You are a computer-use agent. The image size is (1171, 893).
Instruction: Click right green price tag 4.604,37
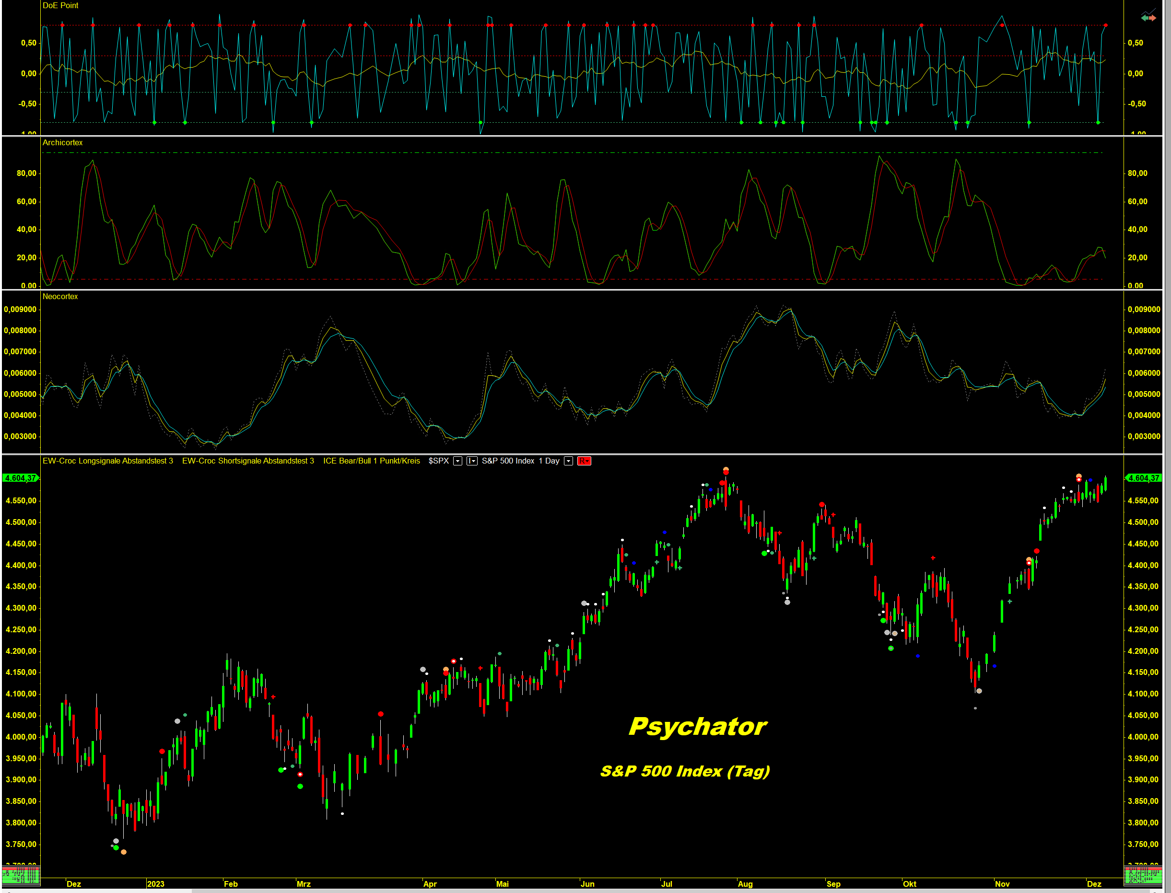[1143, 478]
